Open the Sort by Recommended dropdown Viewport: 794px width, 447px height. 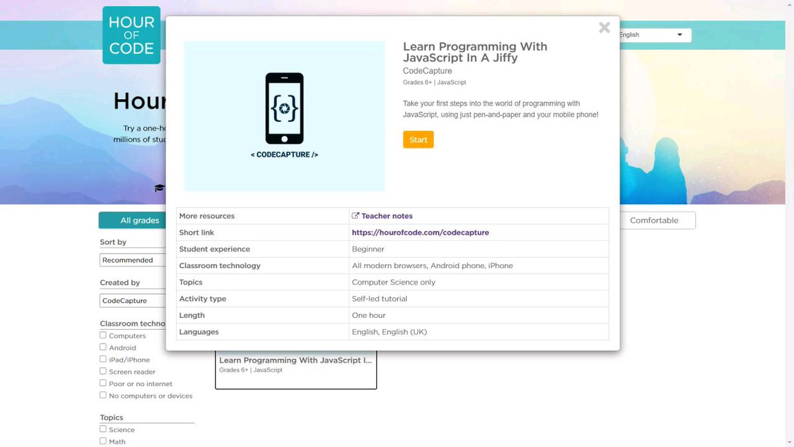point(132,260)
